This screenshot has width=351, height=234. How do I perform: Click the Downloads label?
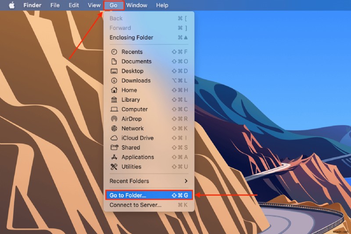click(136, 80)
